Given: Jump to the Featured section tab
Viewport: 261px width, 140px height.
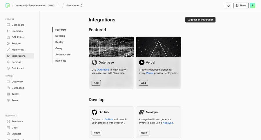Looking at the screenshot, I should (60, 30).
